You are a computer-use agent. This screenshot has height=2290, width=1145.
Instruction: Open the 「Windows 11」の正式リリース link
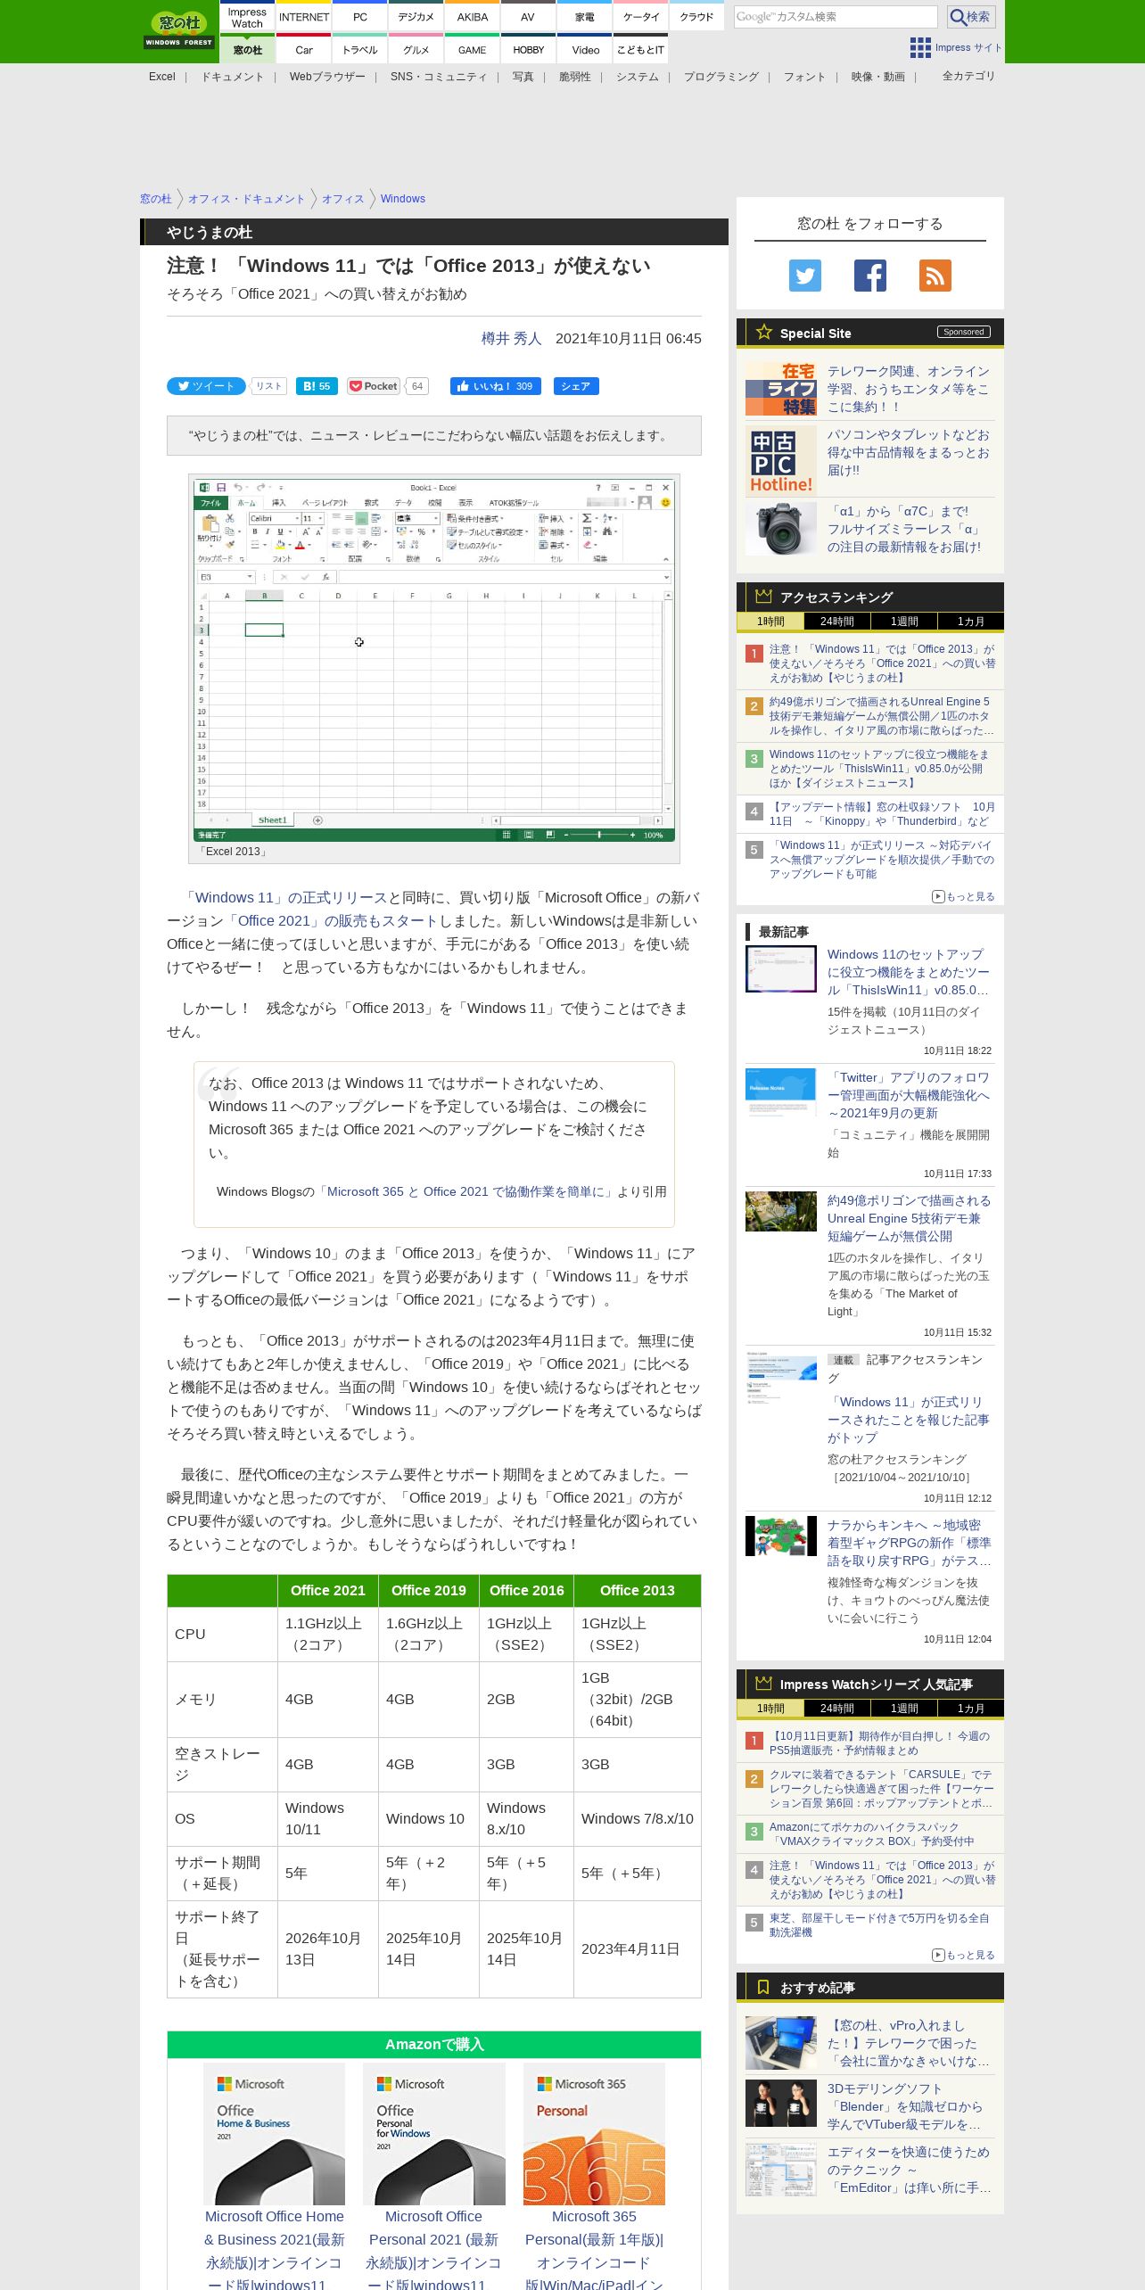pyautogui.click(x=284, y=898)
